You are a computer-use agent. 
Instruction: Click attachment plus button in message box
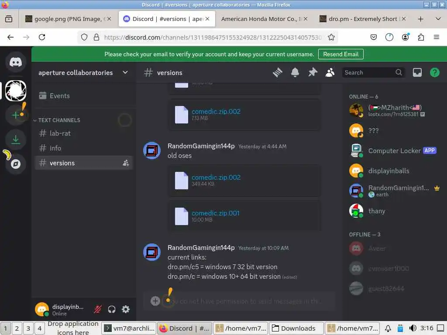click(155, 301)
